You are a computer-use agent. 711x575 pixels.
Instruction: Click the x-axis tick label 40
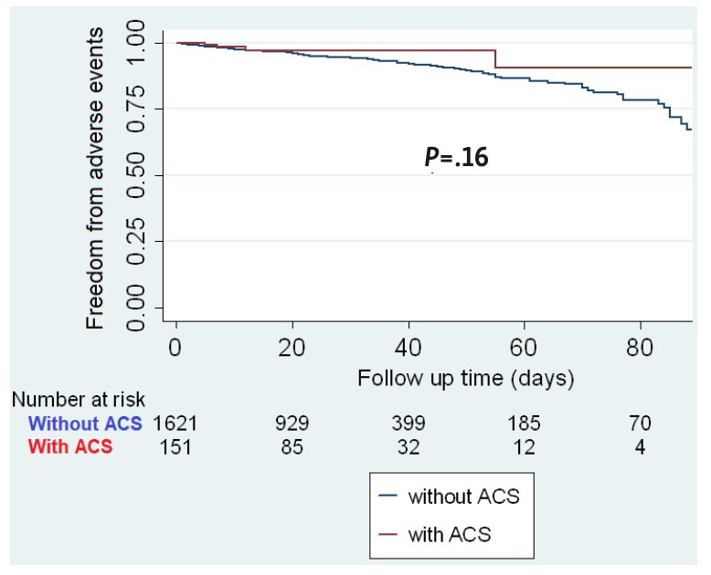(x=409, y=347)
